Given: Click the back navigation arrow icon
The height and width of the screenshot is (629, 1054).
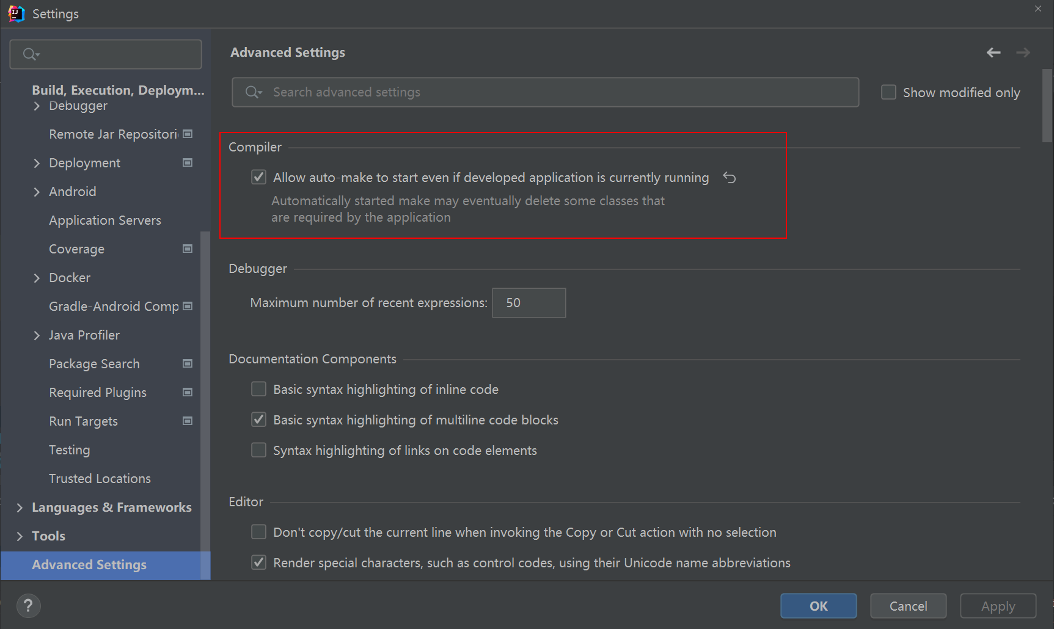Looking at the screenshot, I should (994, 53).
